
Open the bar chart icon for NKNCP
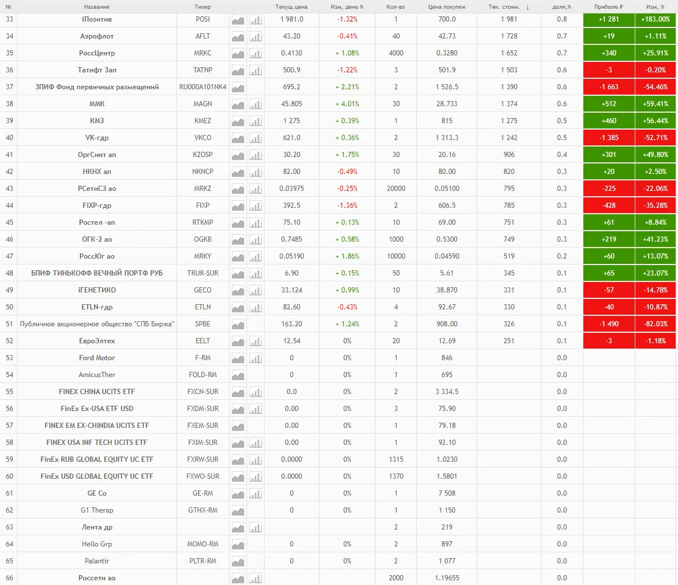pos(256,172)
